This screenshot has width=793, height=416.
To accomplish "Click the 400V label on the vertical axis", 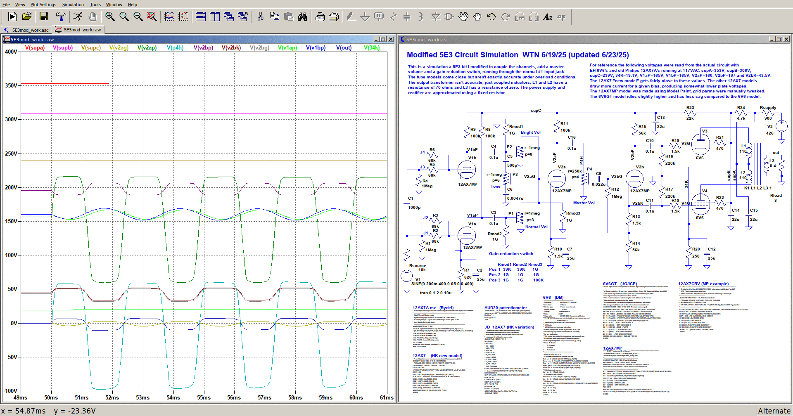I will click(11, 52).
